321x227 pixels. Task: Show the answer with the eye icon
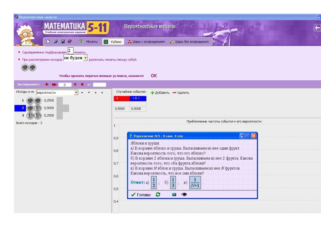184,195
